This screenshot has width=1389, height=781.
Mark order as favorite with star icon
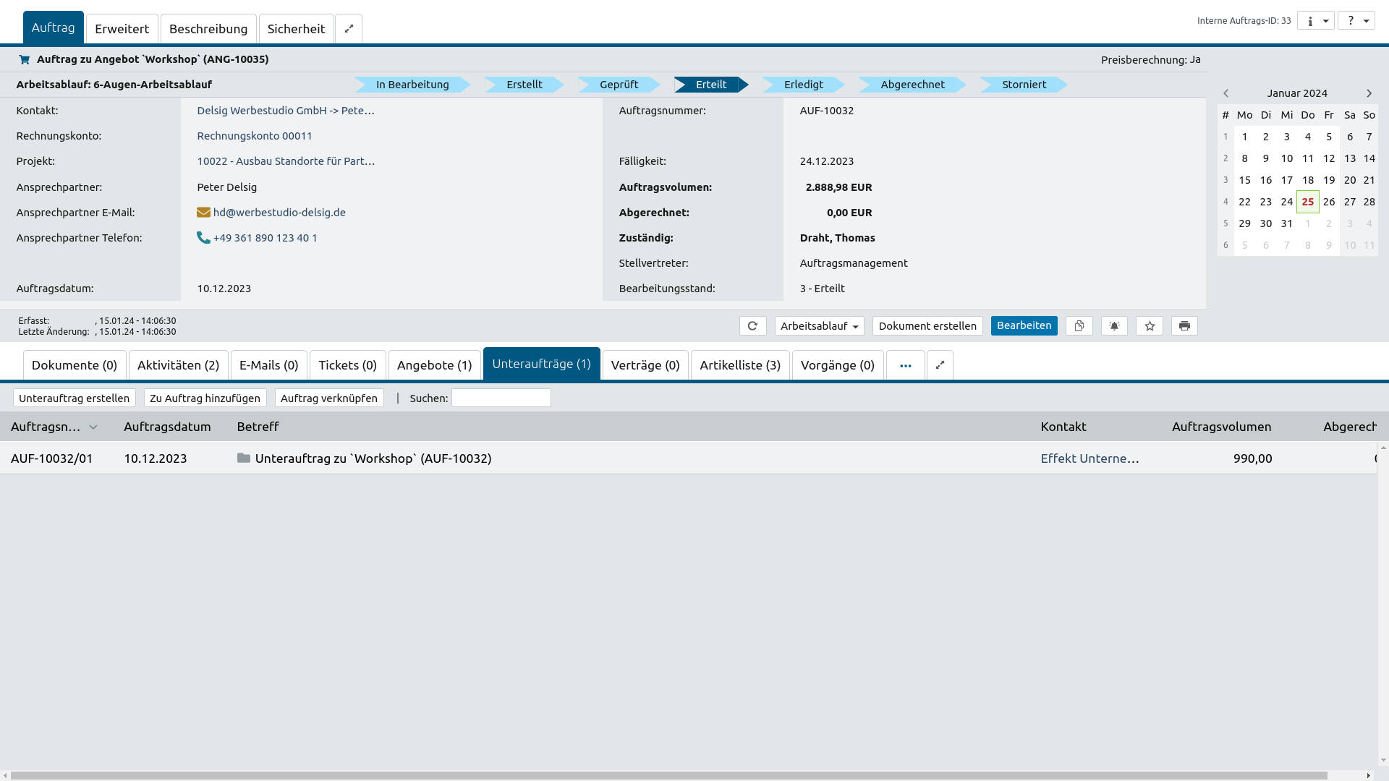point(1150,326)
